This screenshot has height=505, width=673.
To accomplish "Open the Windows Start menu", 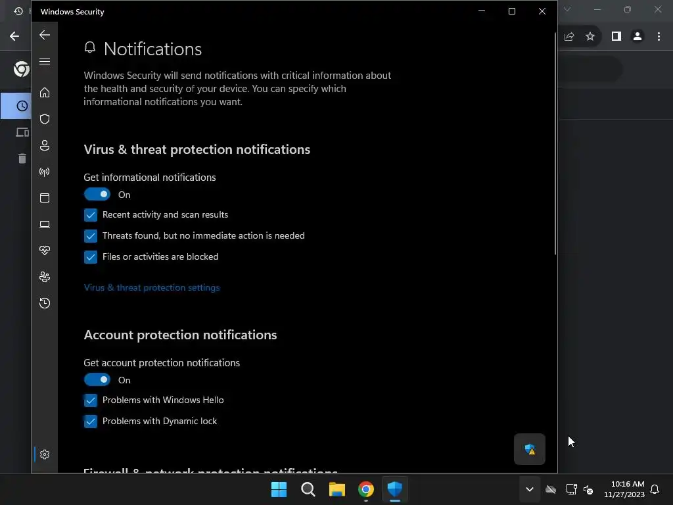I will [x=279, y=489].
